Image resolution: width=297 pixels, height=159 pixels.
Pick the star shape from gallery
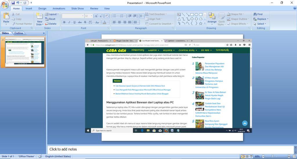[x=201, y=23]
